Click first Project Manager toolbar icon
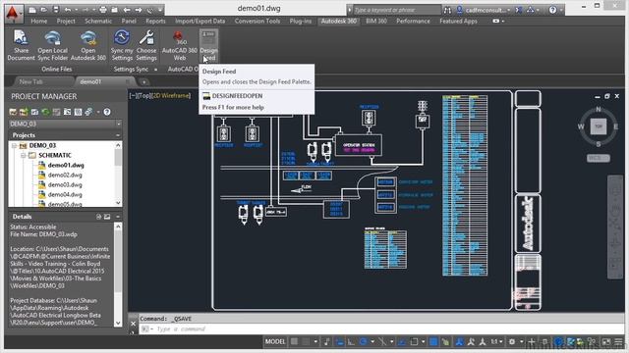 click(13, 112)
